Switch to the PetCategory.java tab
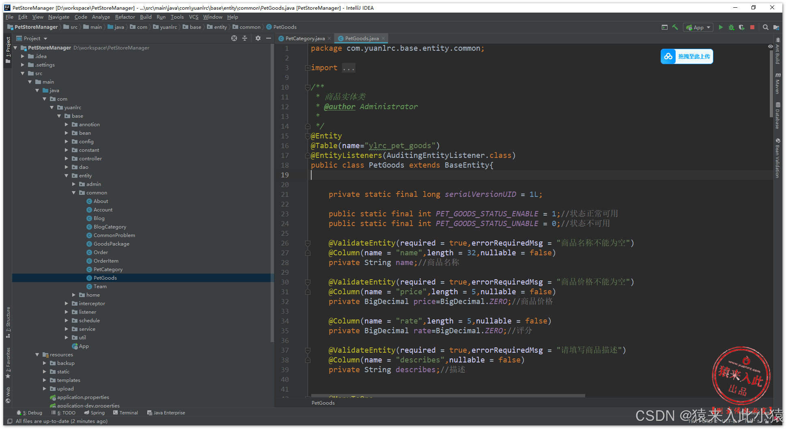The height and width of the screenshot is (429, 786). coord(305,39)
